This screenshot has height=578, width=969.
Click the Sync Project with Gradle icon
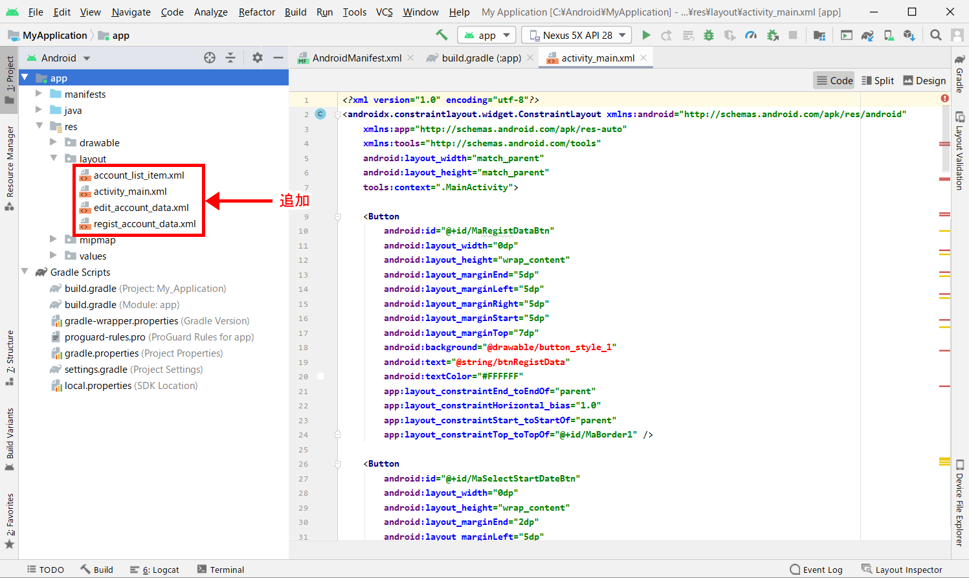click(867, 35)
